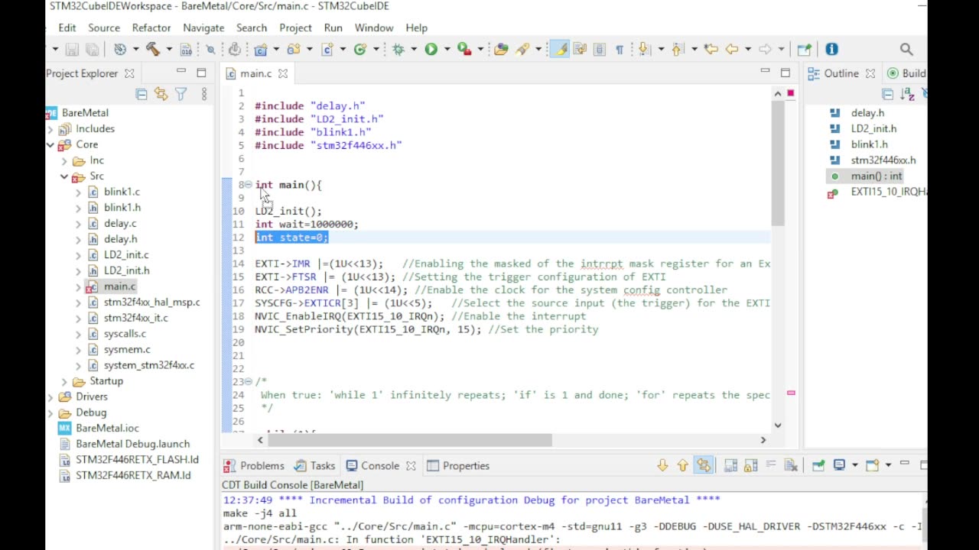Click the alphabetical Sort icon in Outline
Viewport: 979px width, 550px height.
[908, 94]
